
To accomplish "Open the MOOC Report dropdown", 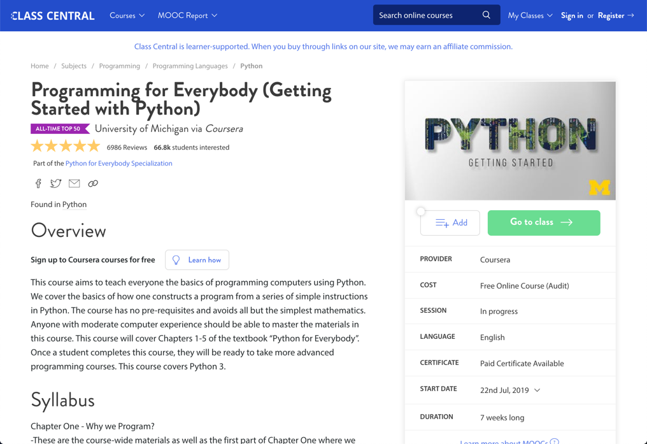I will pos(187,15).
